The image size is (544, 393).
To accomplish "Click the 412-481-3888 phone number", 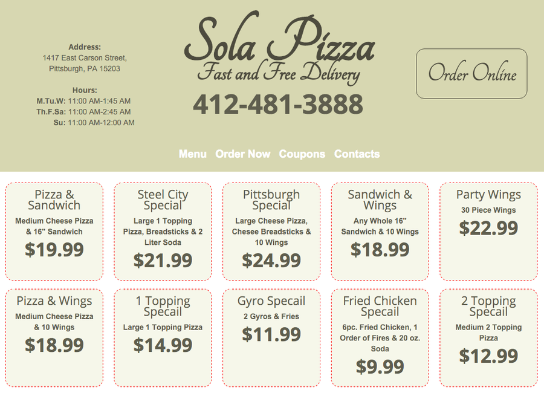I will click(278, 105).
